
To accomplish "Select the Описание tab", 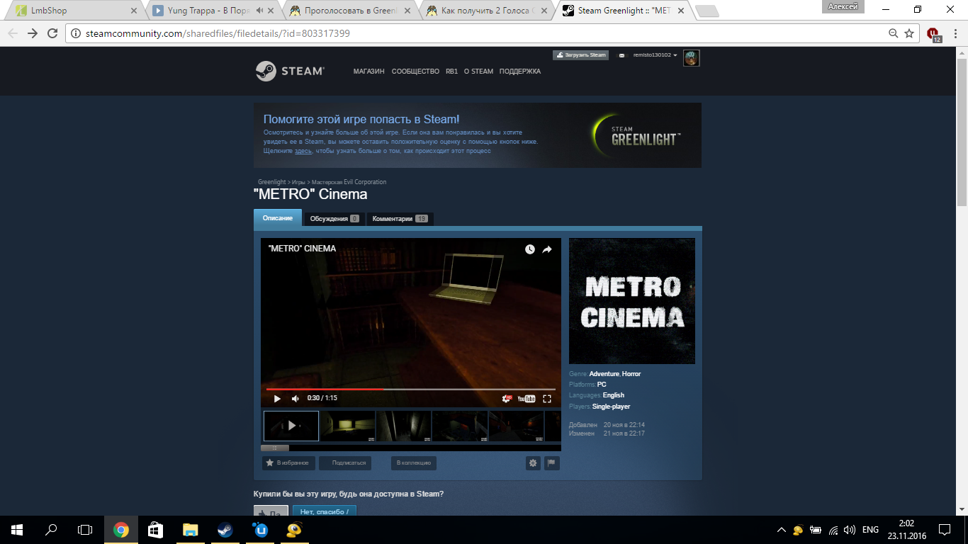I will tap(278, 218).
